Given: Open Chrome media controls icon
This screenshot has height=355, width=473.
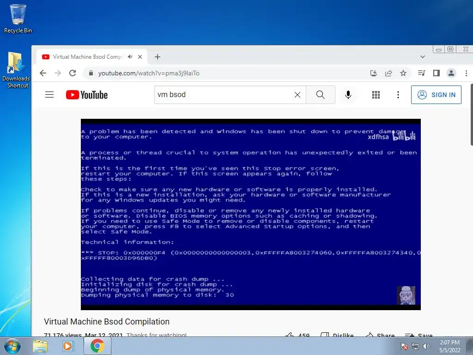Looking at the screenshot, I should 422,73.
